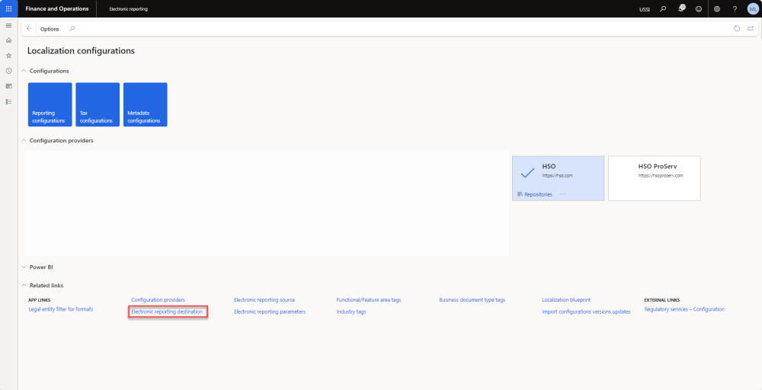This screenshot has height=390, width=762.
Task: Click the https://hso.com URL text
Action: (558, 176)
